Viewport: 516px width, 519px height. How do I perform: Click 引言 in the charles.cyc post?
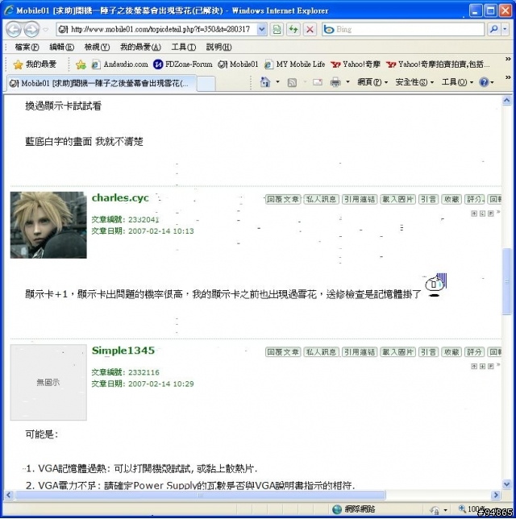coord(429,199)
